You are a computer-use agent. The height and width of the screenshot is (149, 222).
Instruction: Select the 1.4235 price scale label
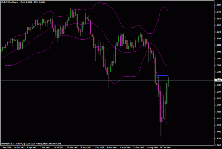coord(218,145)
